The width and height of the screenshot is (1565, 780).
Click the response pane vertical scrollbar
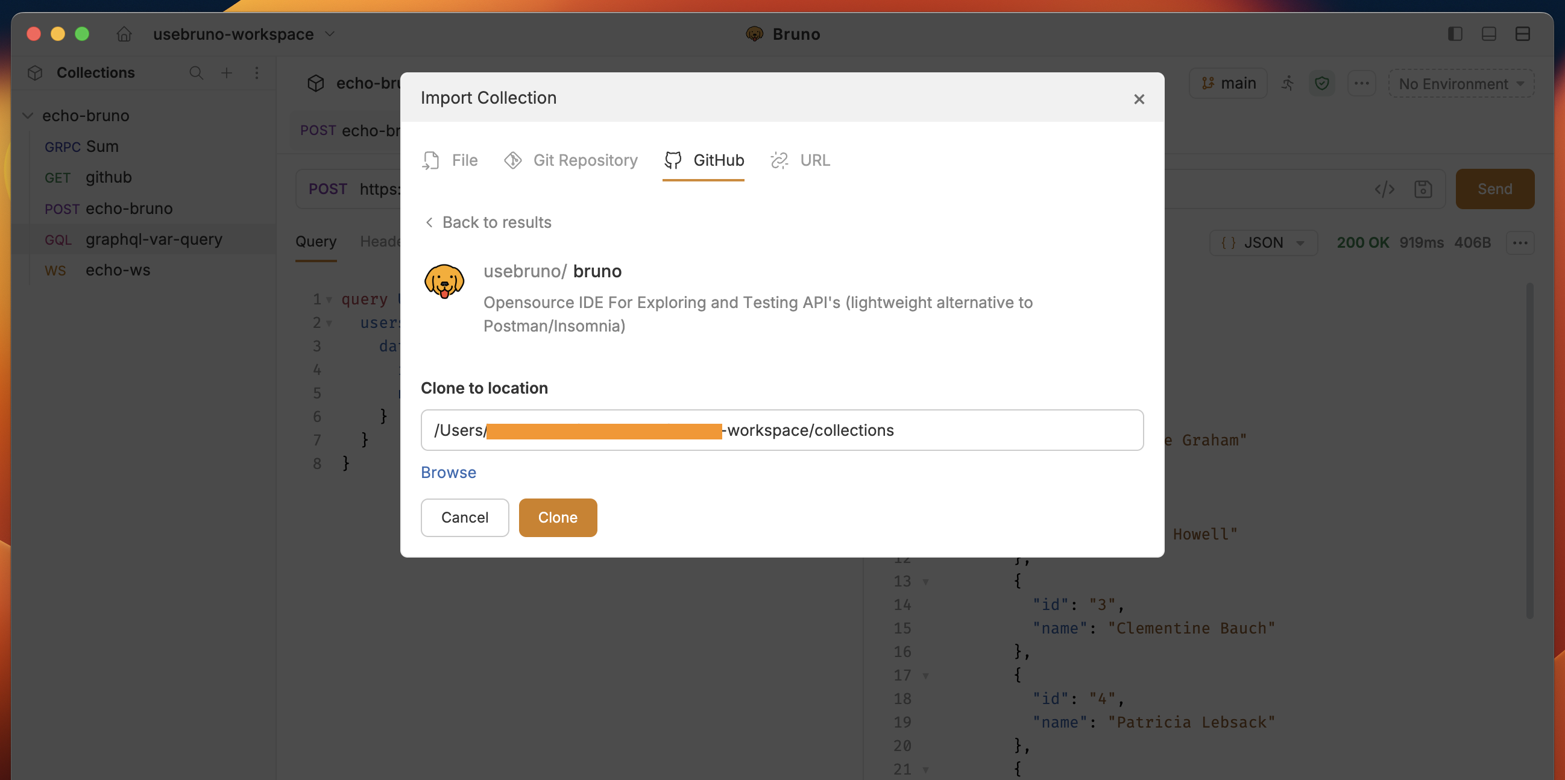pyautogui.click(x=1529, y=450)
